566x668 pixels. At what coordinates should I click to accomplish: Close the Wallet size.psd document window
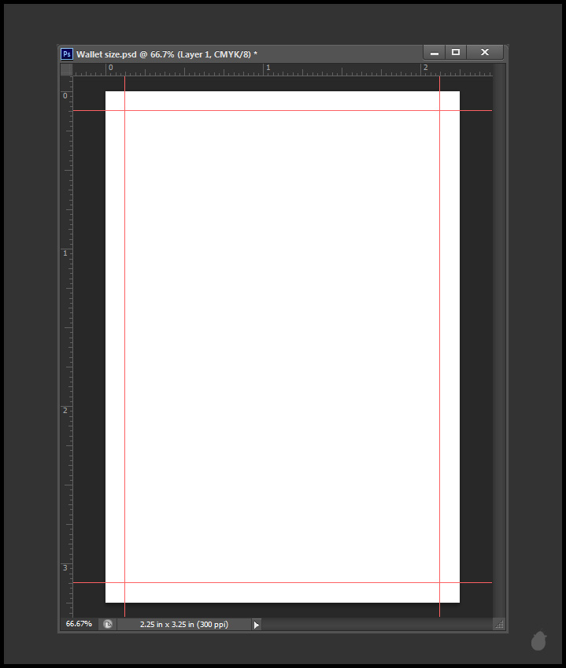pos(485,53)
